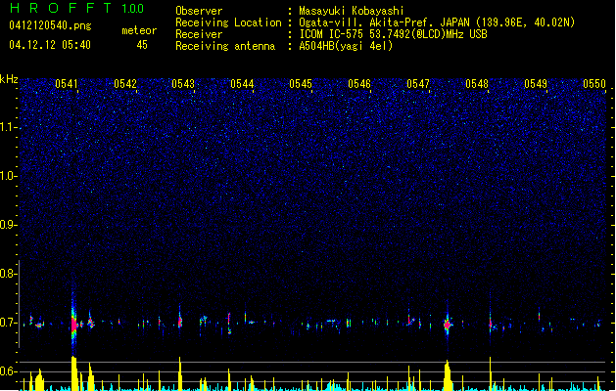Click the strong meteor echo near 0541
616x391 pixels.
click(x=73, y=325)
